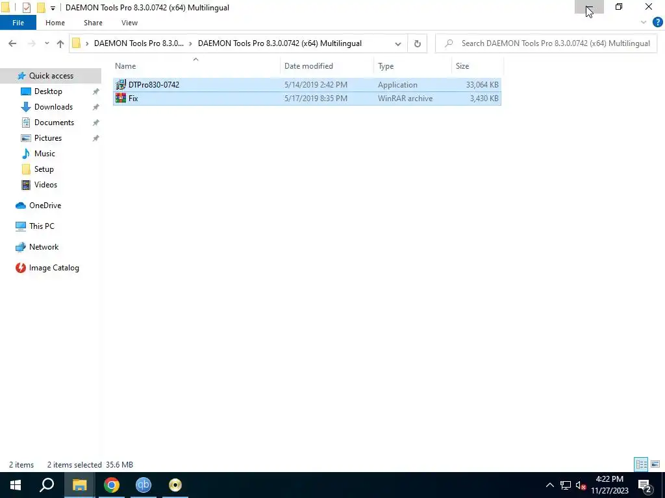Open the File ribbon tab
Viewport: 665px width, 498px height.
18,23
